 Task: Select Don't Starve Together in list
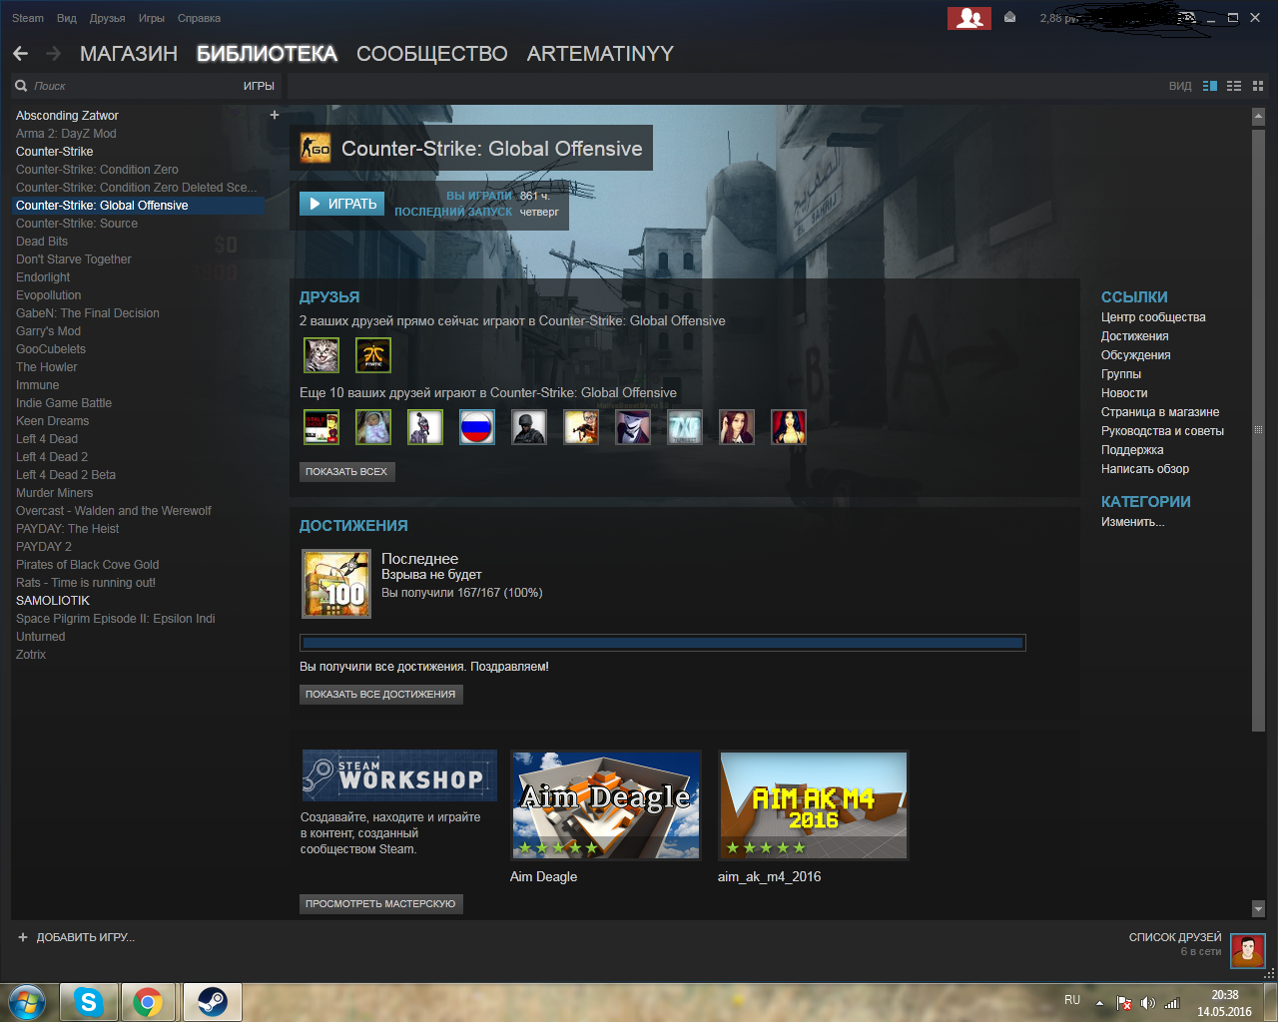click(74, 259)
